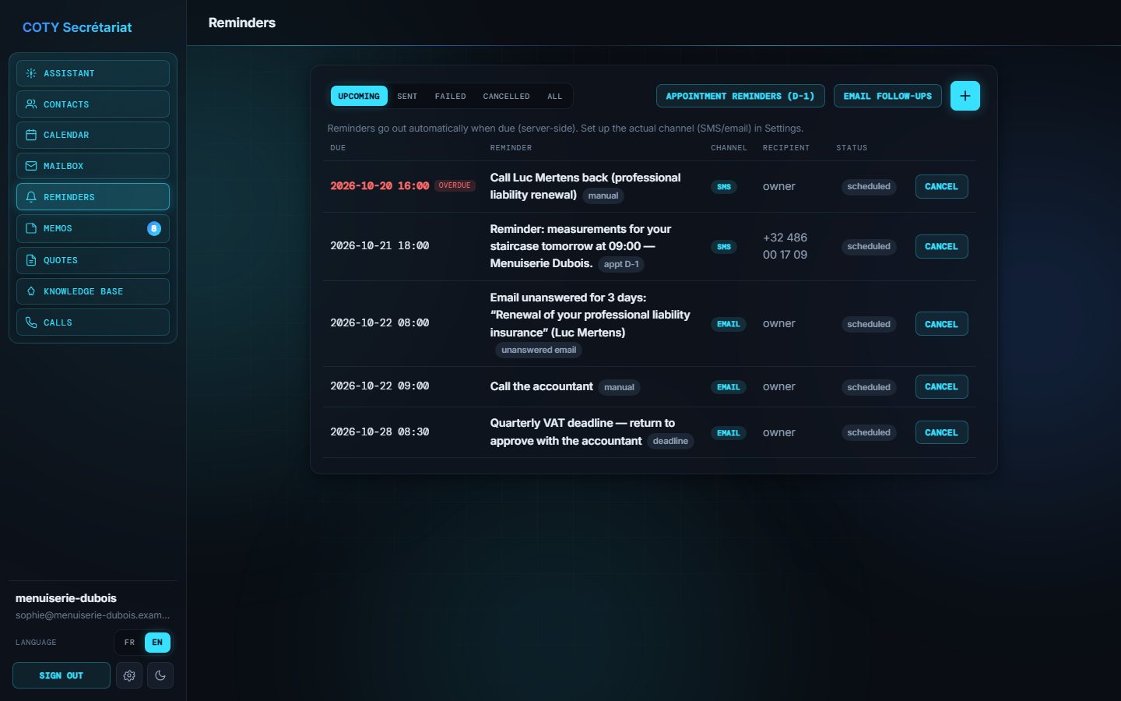Click Appointment Reminders (D-1) button
Image resolution: width=1121 pixels, height=701 pixels.
click(x=740, y=96)
